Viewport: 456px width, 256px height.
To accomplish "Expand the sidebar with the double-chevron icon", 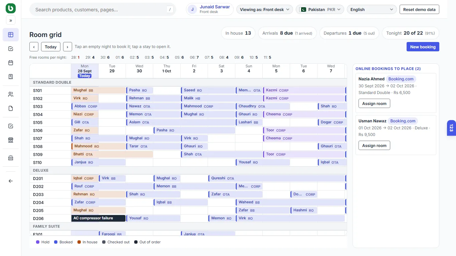I will tap(11, 21).
